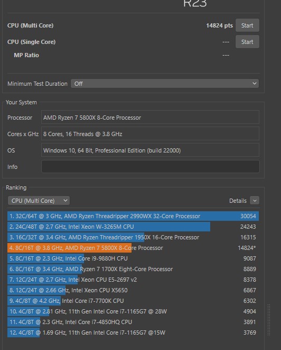The image size is (281, 350).
Task: Start the CPU Multi Core benchmark
Action: pyautogui.click(x=247, y=25)
